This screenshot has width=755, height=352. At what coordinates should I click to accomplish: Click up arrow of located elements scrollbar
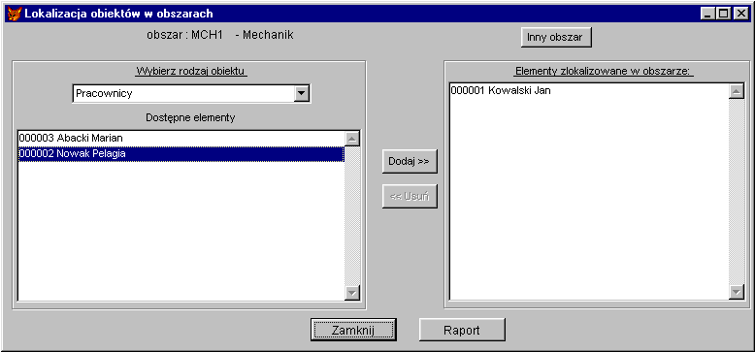coord(737,91)
